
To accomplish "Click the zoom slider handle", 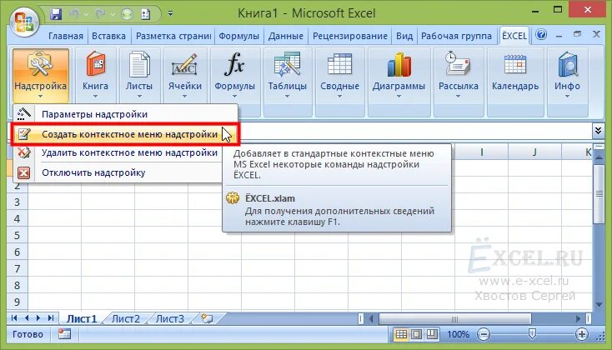I will click(x=532, y=333).
